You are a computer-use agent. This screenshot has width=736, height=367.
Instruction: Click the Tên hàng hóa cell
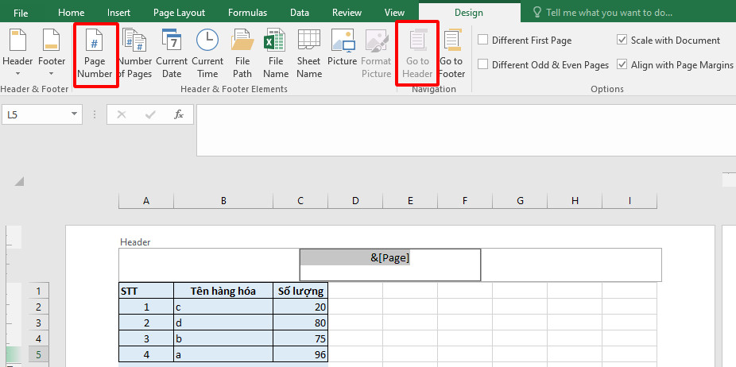point(223,291)
